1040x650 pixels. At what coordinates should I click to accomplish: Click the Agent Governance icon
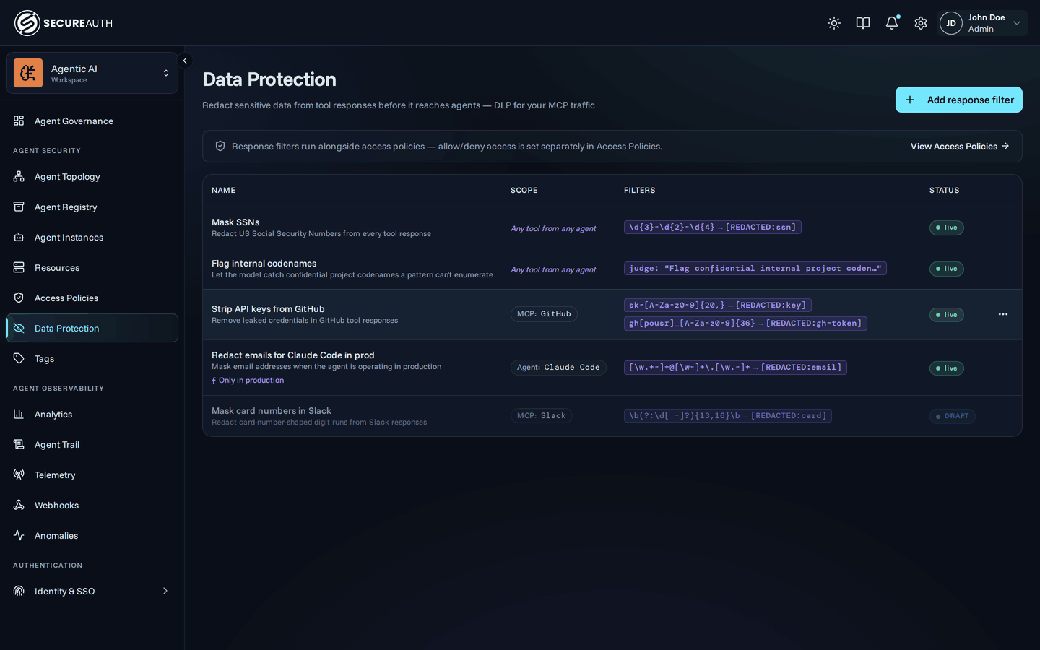pos(19,121)
